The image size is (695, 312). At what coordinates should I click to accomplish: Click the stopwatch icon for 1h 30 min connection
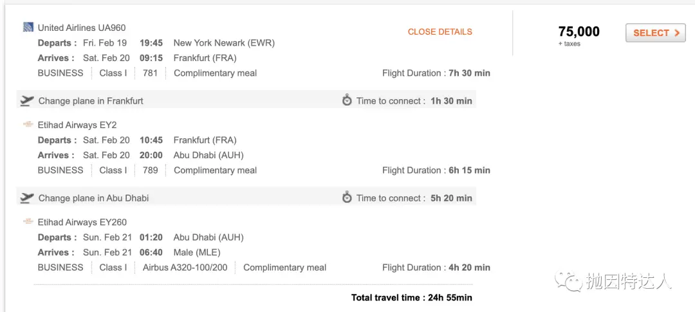347,100
